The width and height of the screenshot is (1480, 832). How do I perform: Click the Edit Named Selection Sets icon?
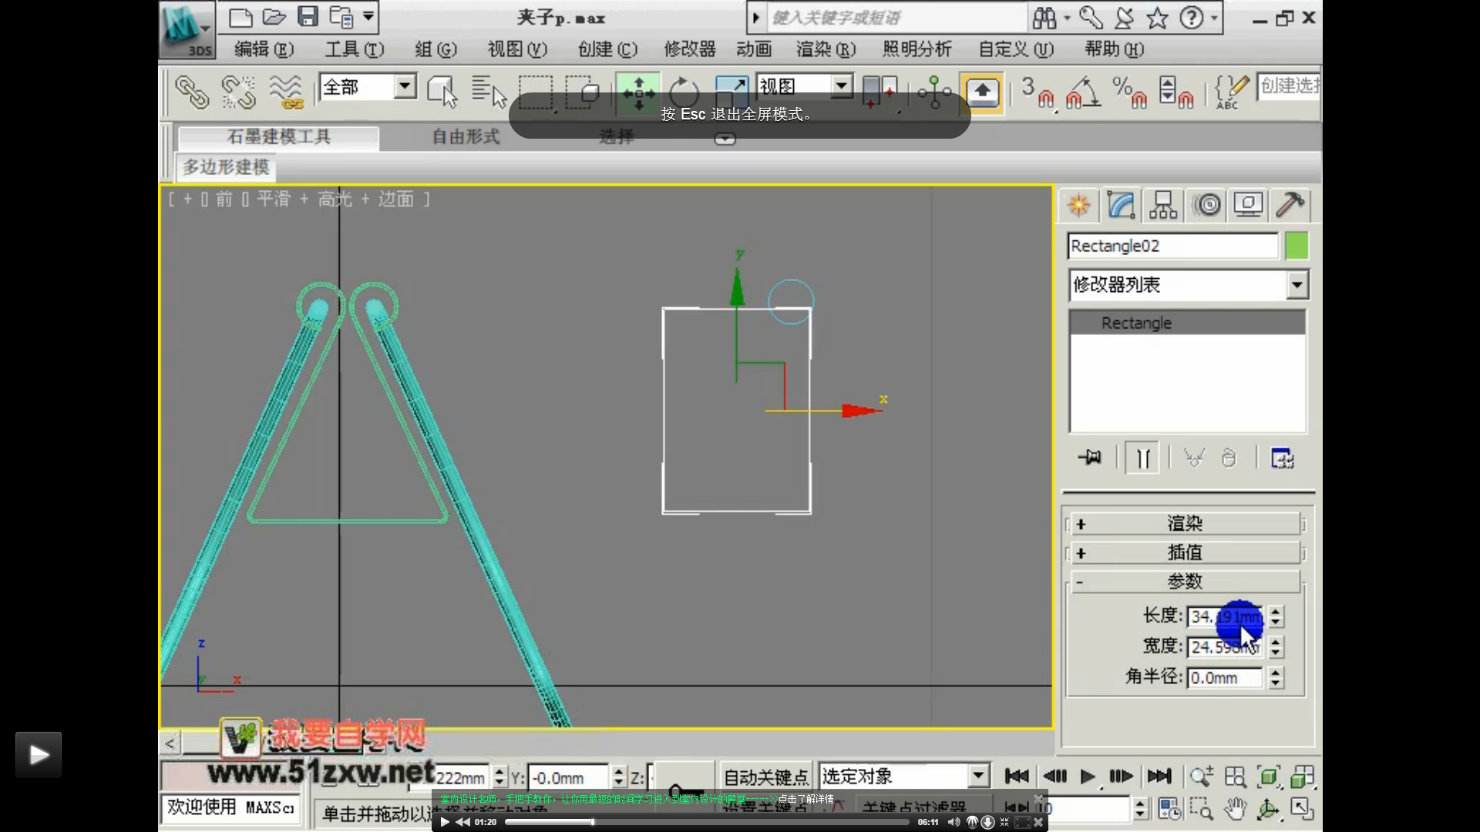point(1231,92)
